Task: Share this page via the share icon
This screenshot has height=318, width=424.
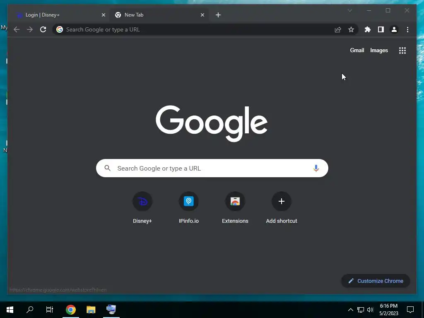Action: [338, 29]
